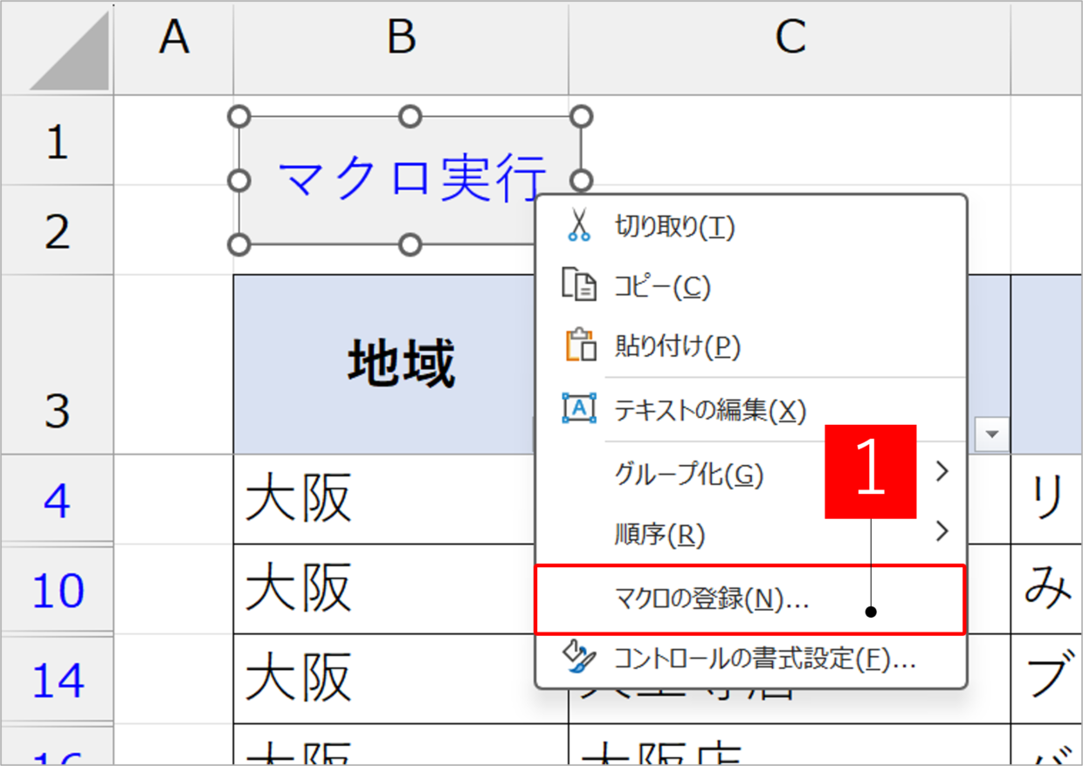
Task: Click the top-right resize handle of マクロ実行
Action: tap(582, 117)
